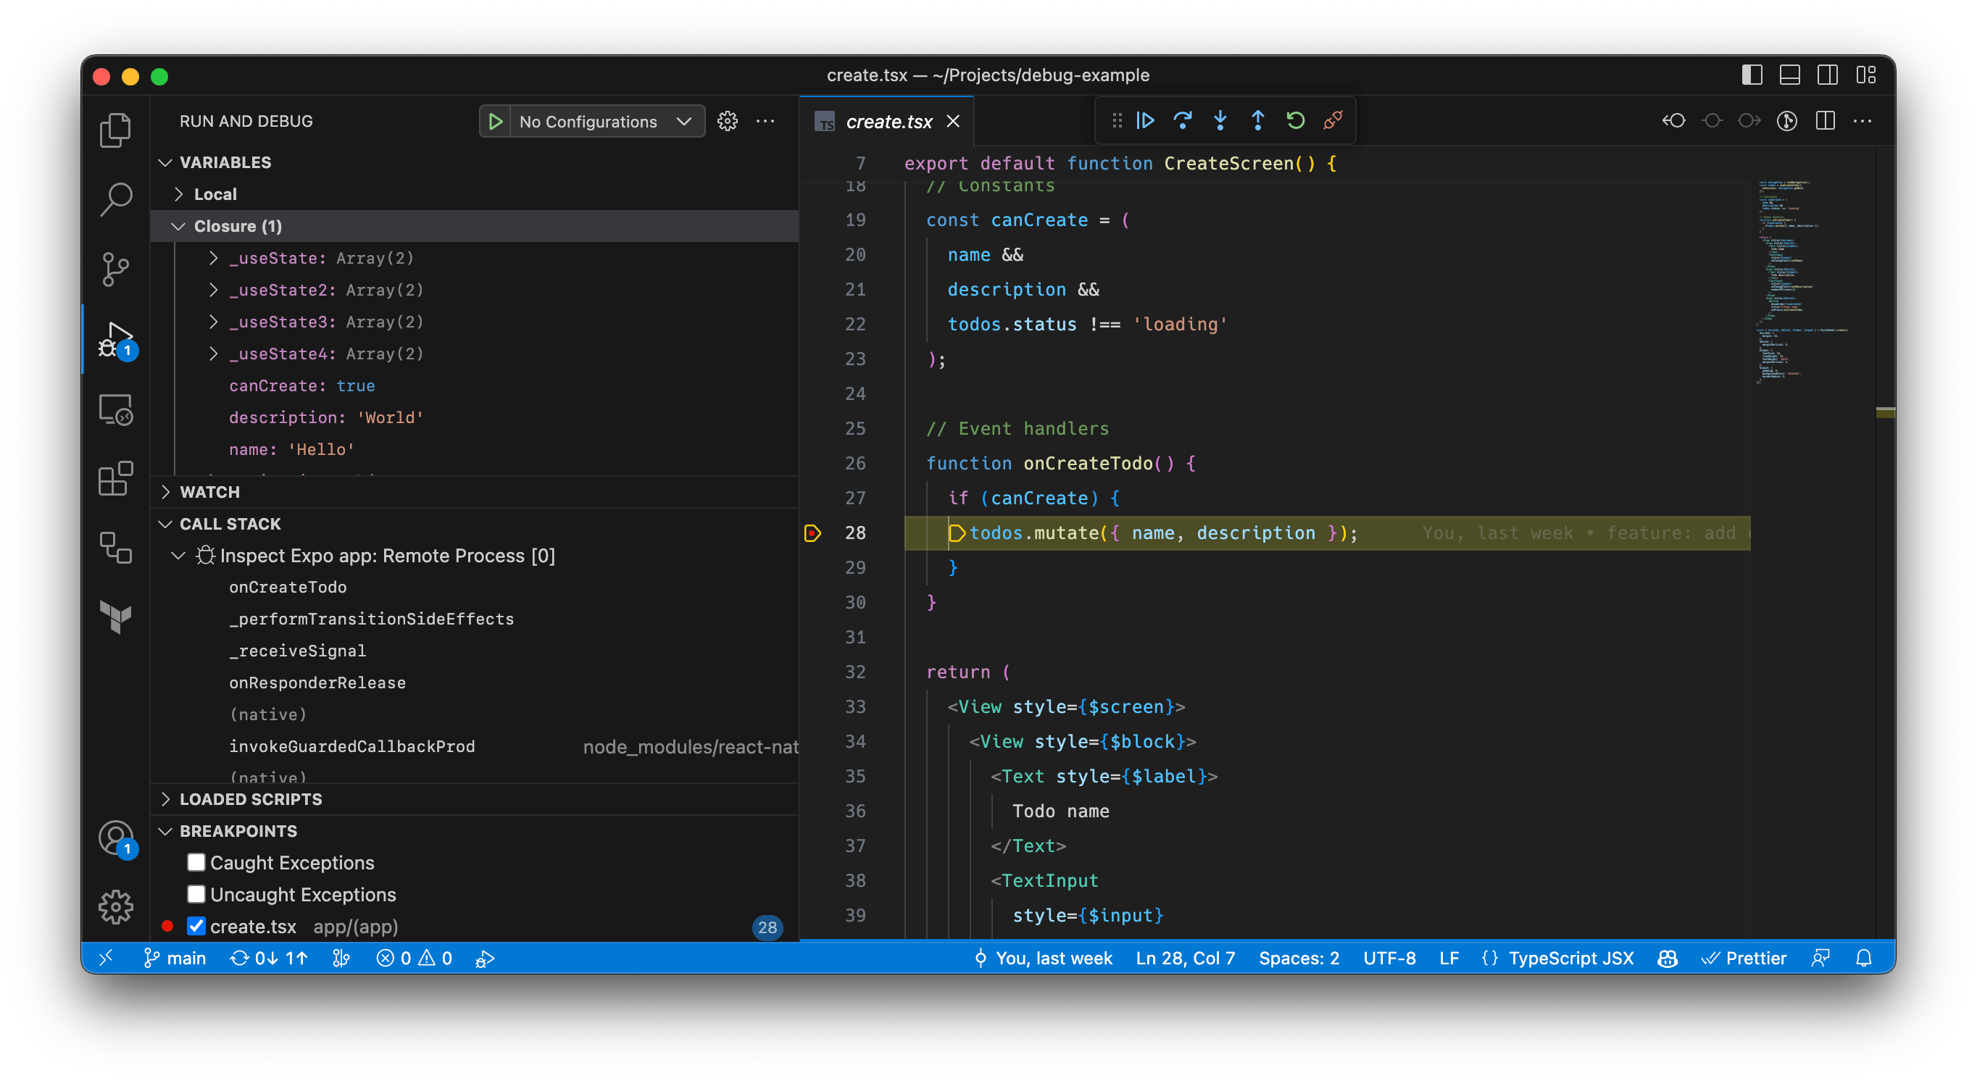Click Prettier in the status bar

tap(1745, 958)
